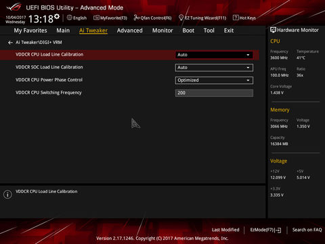This screenshot has width=325, height=244.
Task: Select the VDDCR CPU Power Phase Control label
Action: coord(49,80)
